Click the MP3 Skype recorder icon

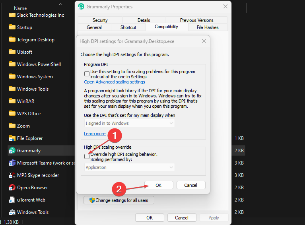pyautogui.click(x=12, y=175)
